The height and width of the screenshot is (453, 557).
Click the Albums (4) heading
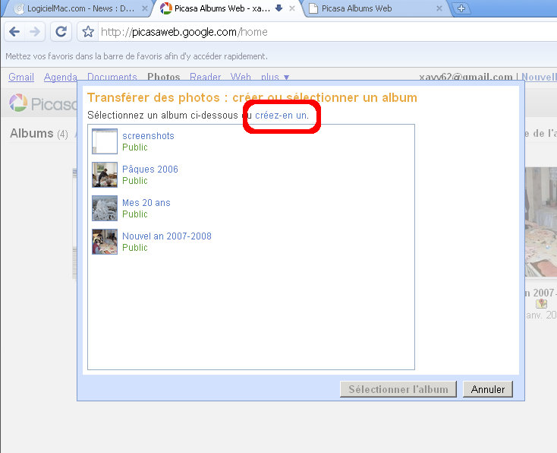[39, 134]
